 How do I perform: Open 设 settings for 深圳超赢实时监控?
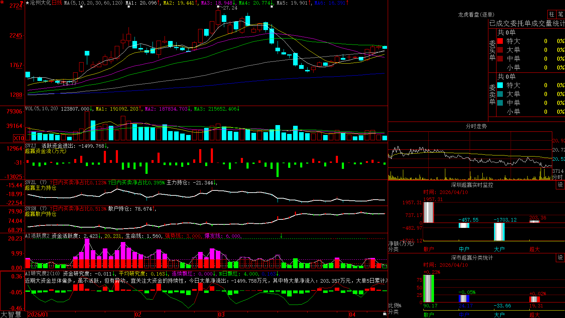pyautogui.click(x=560, y=185)
